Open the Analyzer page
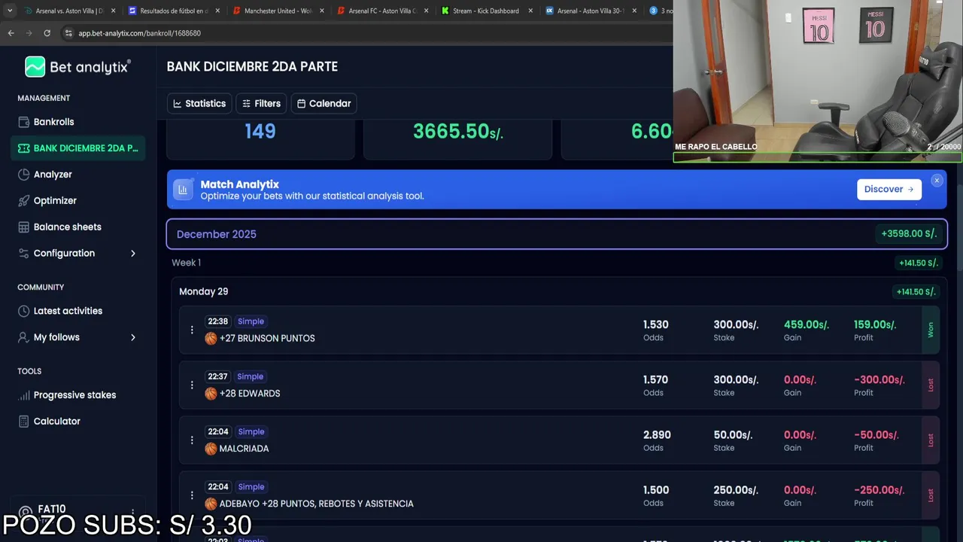963x542 pixels. pyautogui.click(x=53, y=175)
